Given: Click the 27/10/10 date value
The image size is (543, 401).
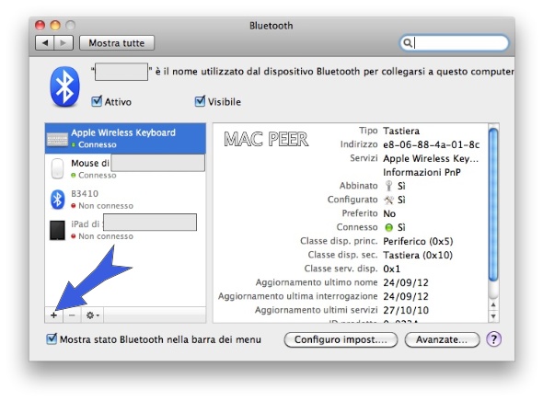Looking at the screenshot, I should pyautogui.click(x=406, y=310).
